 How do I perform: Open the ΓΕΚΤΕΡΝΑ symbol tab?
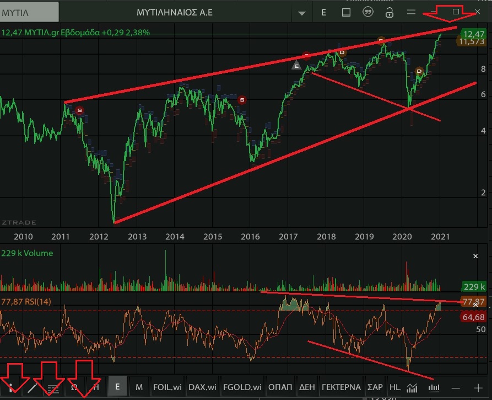(341, 387)
